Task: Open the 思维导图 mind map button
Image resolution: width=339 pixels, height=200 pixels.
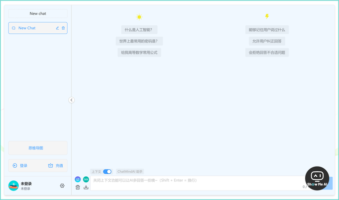Action: (38, 148)
